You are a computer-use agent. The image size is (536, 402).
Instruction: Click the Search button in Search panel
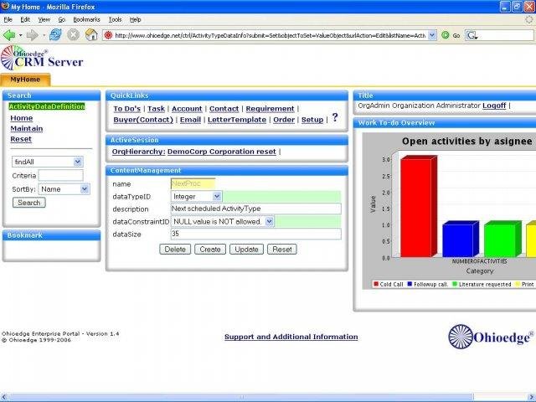click(29, 203)
